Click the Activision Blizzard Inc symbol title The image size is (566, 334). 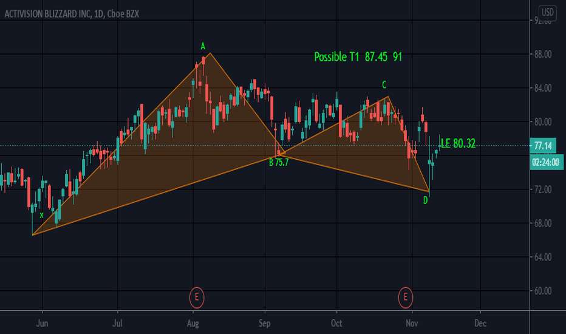click(72, 14)
